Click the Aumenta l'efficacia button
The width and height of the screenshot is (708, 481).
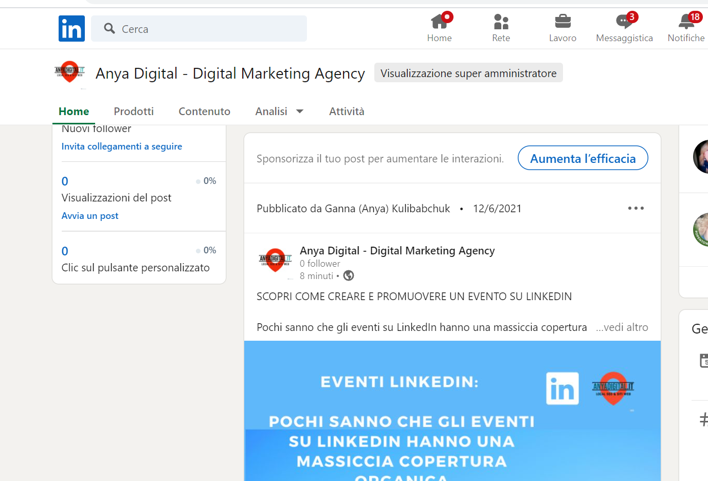(583, 158)
